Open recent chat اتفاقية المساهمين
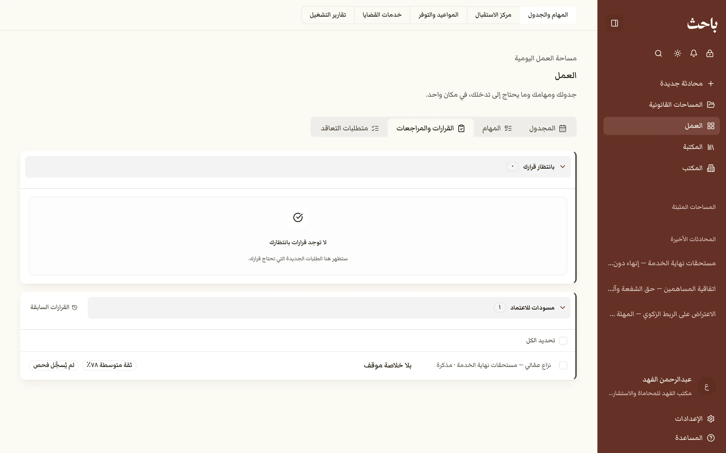The image size is (726, 453). point(661,289)
